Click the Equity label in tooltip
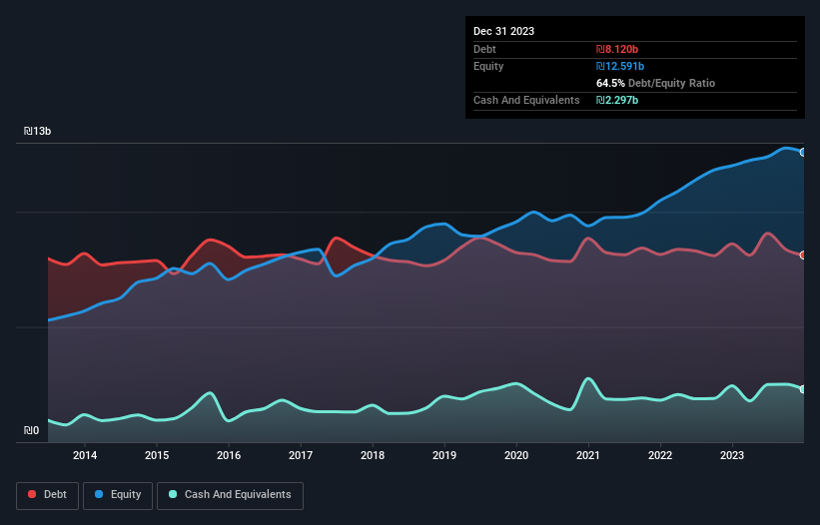 (x=488, y=66)
